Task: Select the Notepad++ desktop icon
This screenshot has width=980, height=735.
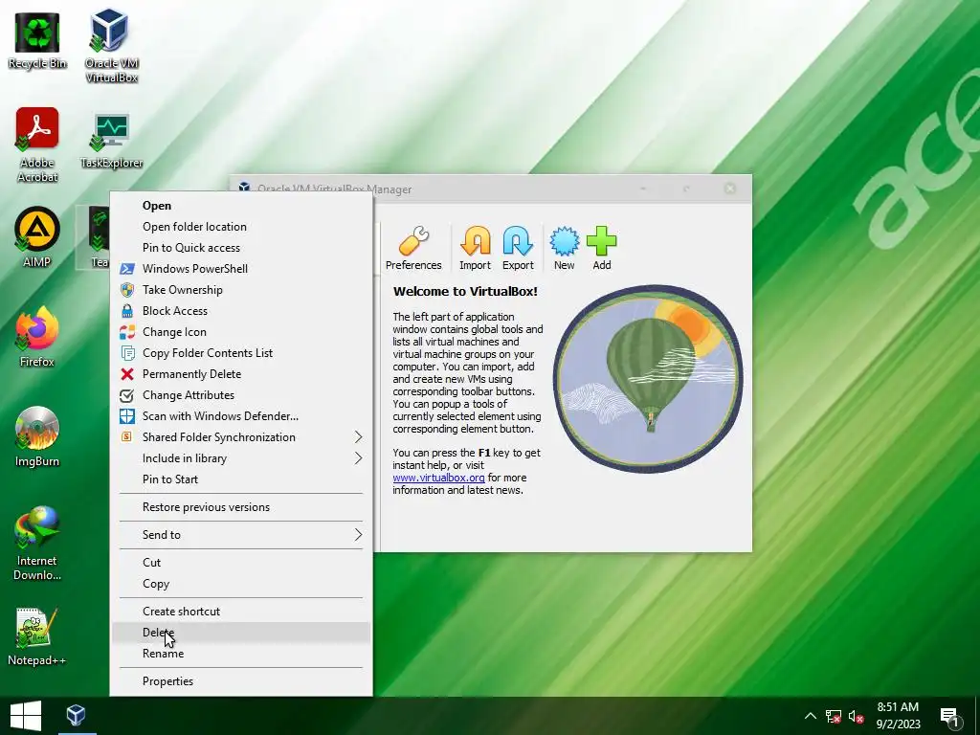Action: pyautogui.click(x=37, y=635)
